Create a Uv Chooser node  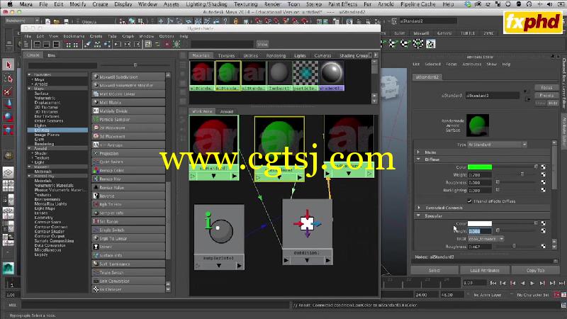pyautogui.click(x=128, y=289)
